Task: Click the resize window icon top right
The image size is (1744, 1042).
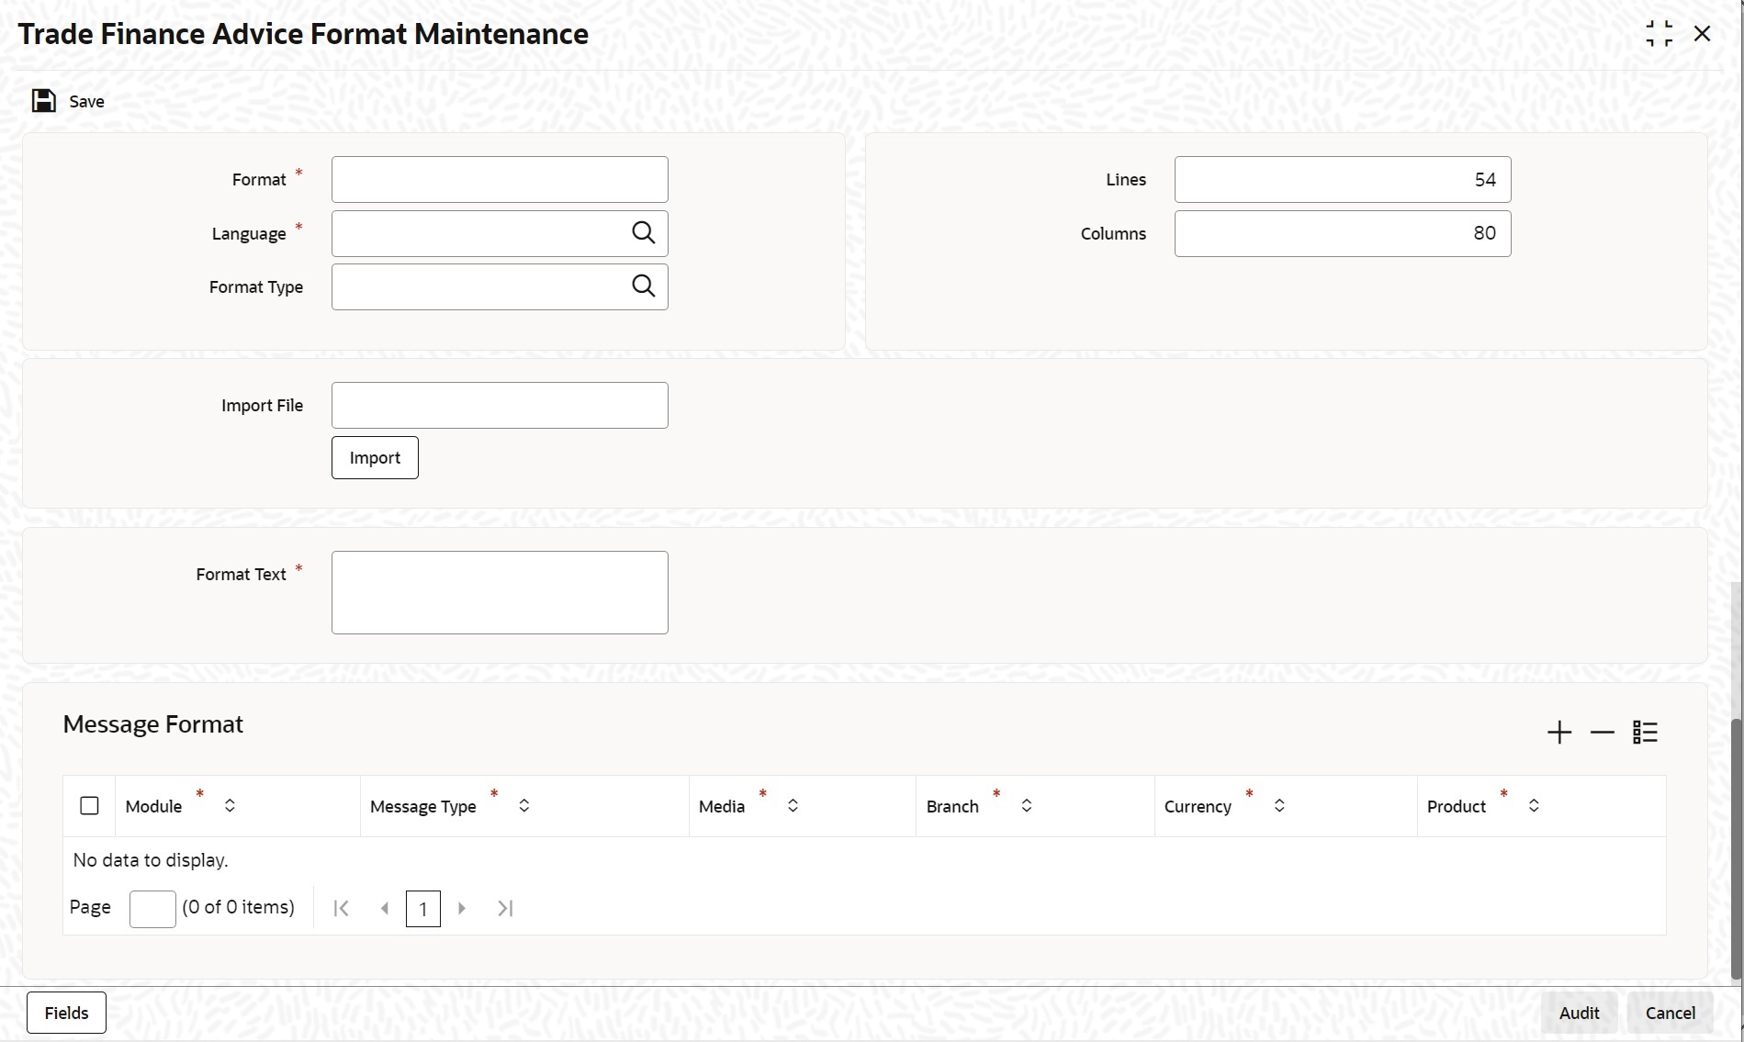Action: pyautogui.click(x=1659, y=33)
